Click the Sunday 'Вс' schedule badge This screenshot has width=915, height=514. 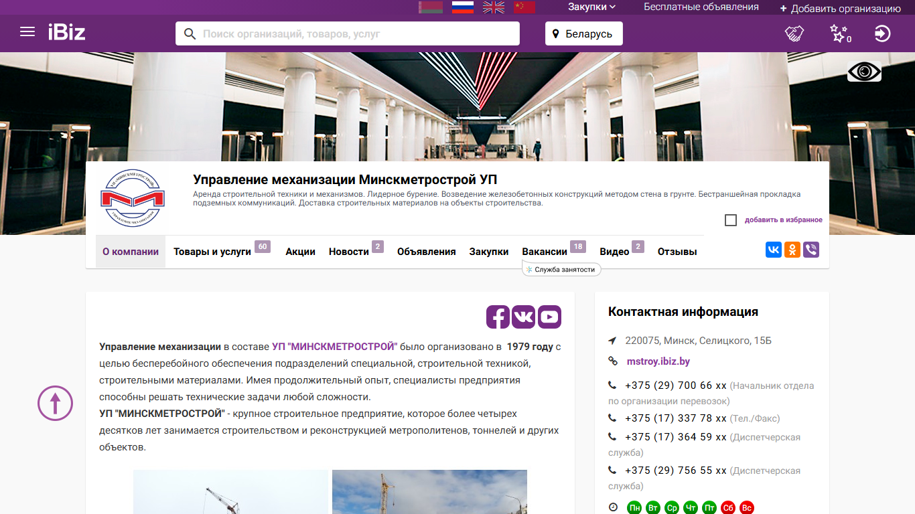[x=747, y=508]
